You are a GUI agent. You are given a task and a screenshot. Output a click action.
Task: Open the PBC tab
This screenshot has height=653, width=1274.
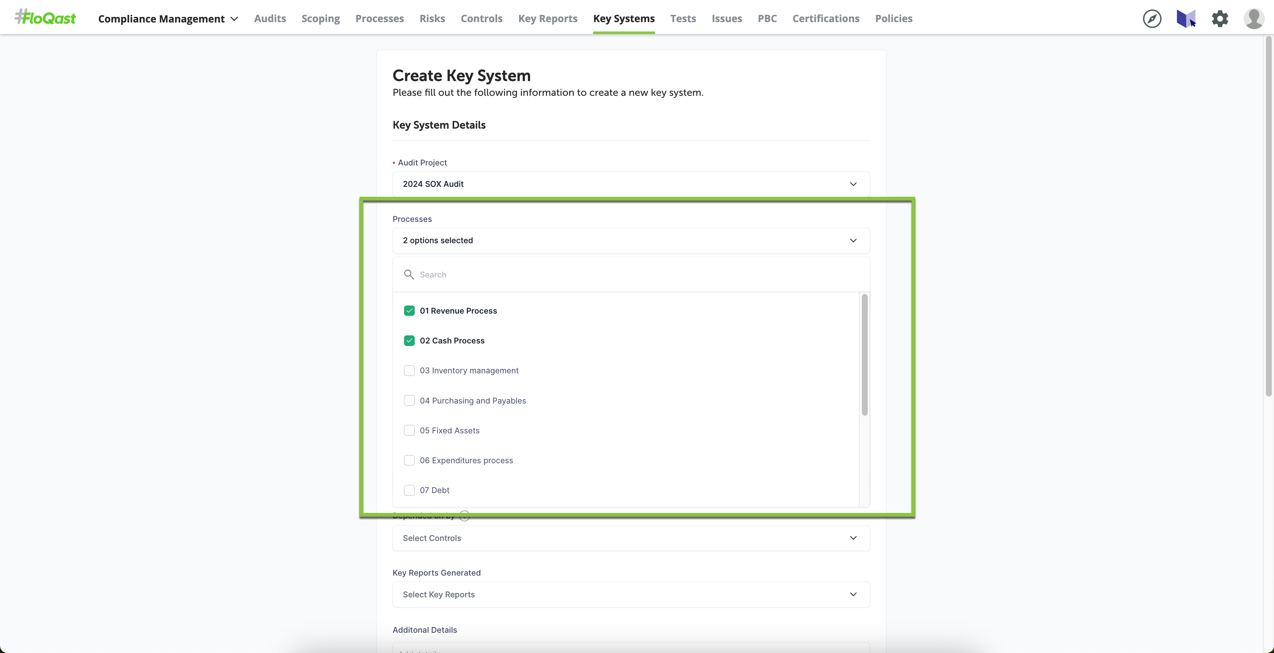(767, 19)
